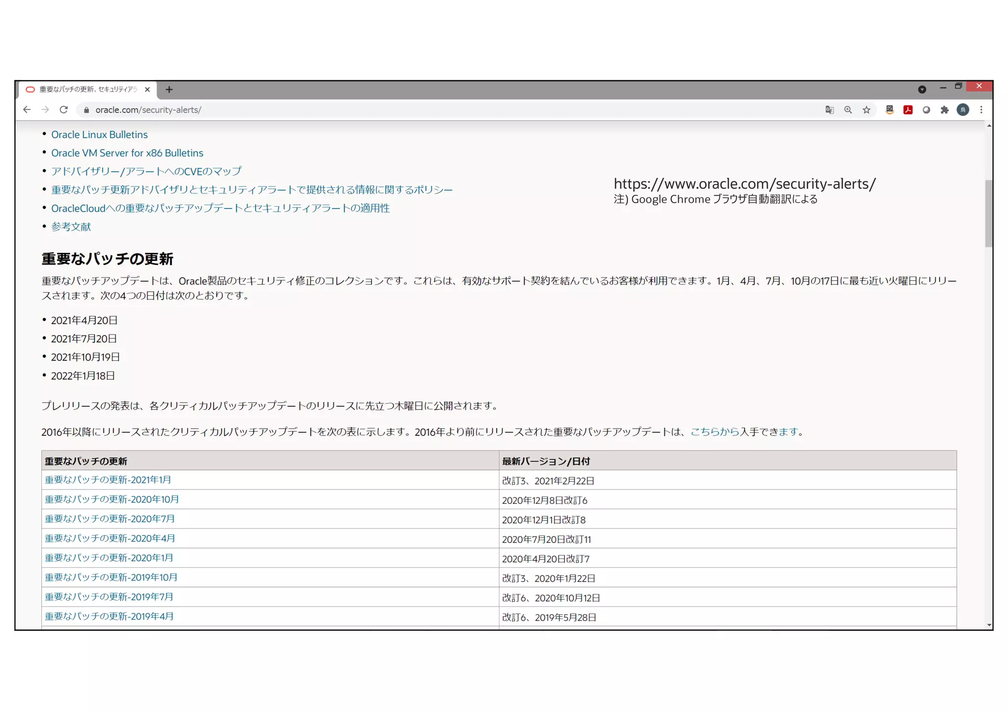Open the Google Translate icon in address bar
Image resolution: width=1008 pixels, height=712 pixels.
(829, 110)
